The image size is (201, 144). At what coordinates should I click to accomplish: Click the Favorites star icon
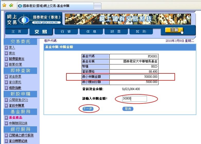pyautogui.click(x=4, y=5)
